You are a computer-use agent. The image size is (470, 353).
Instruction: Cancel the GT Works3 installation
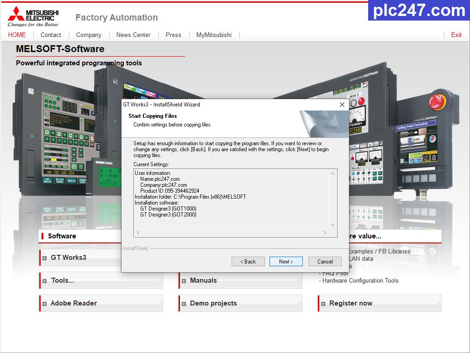point(325,261)
